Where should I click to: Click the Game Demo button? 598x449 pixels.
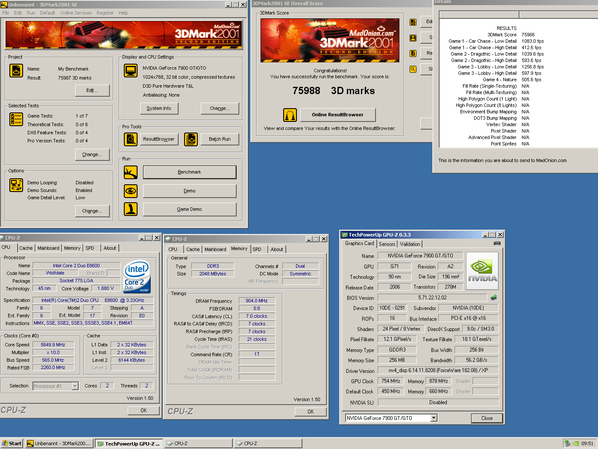pos(190,209)
